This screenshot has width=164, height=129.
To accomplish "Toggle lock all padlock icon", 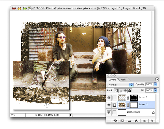I will click(129, 90).
